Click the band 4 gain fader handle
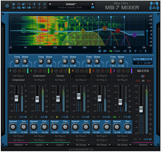The image size is (162, 152). pos(79,96)
